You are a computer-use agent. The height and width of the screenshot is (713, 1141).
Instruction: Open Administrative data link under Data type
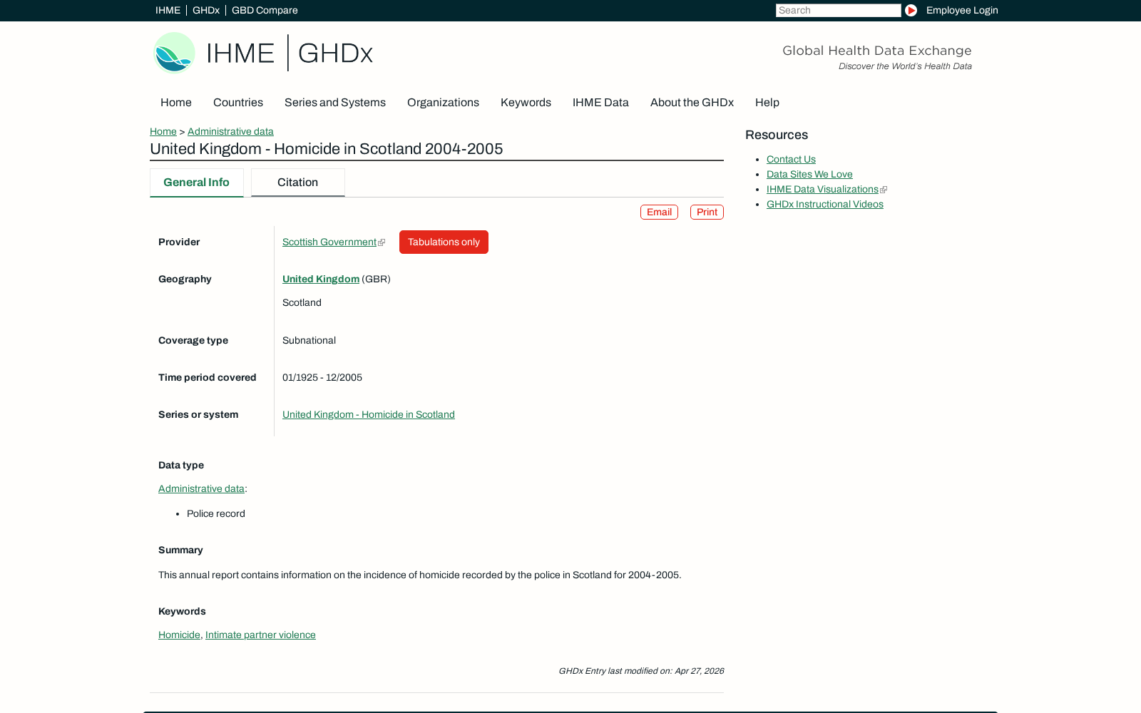point(201,488)
